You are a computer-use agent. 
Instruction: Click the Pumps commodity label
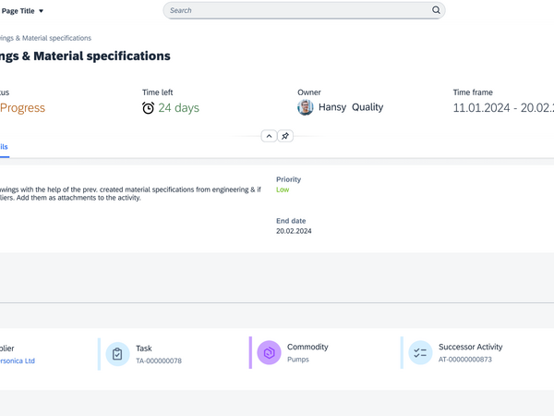coord(298,360)
